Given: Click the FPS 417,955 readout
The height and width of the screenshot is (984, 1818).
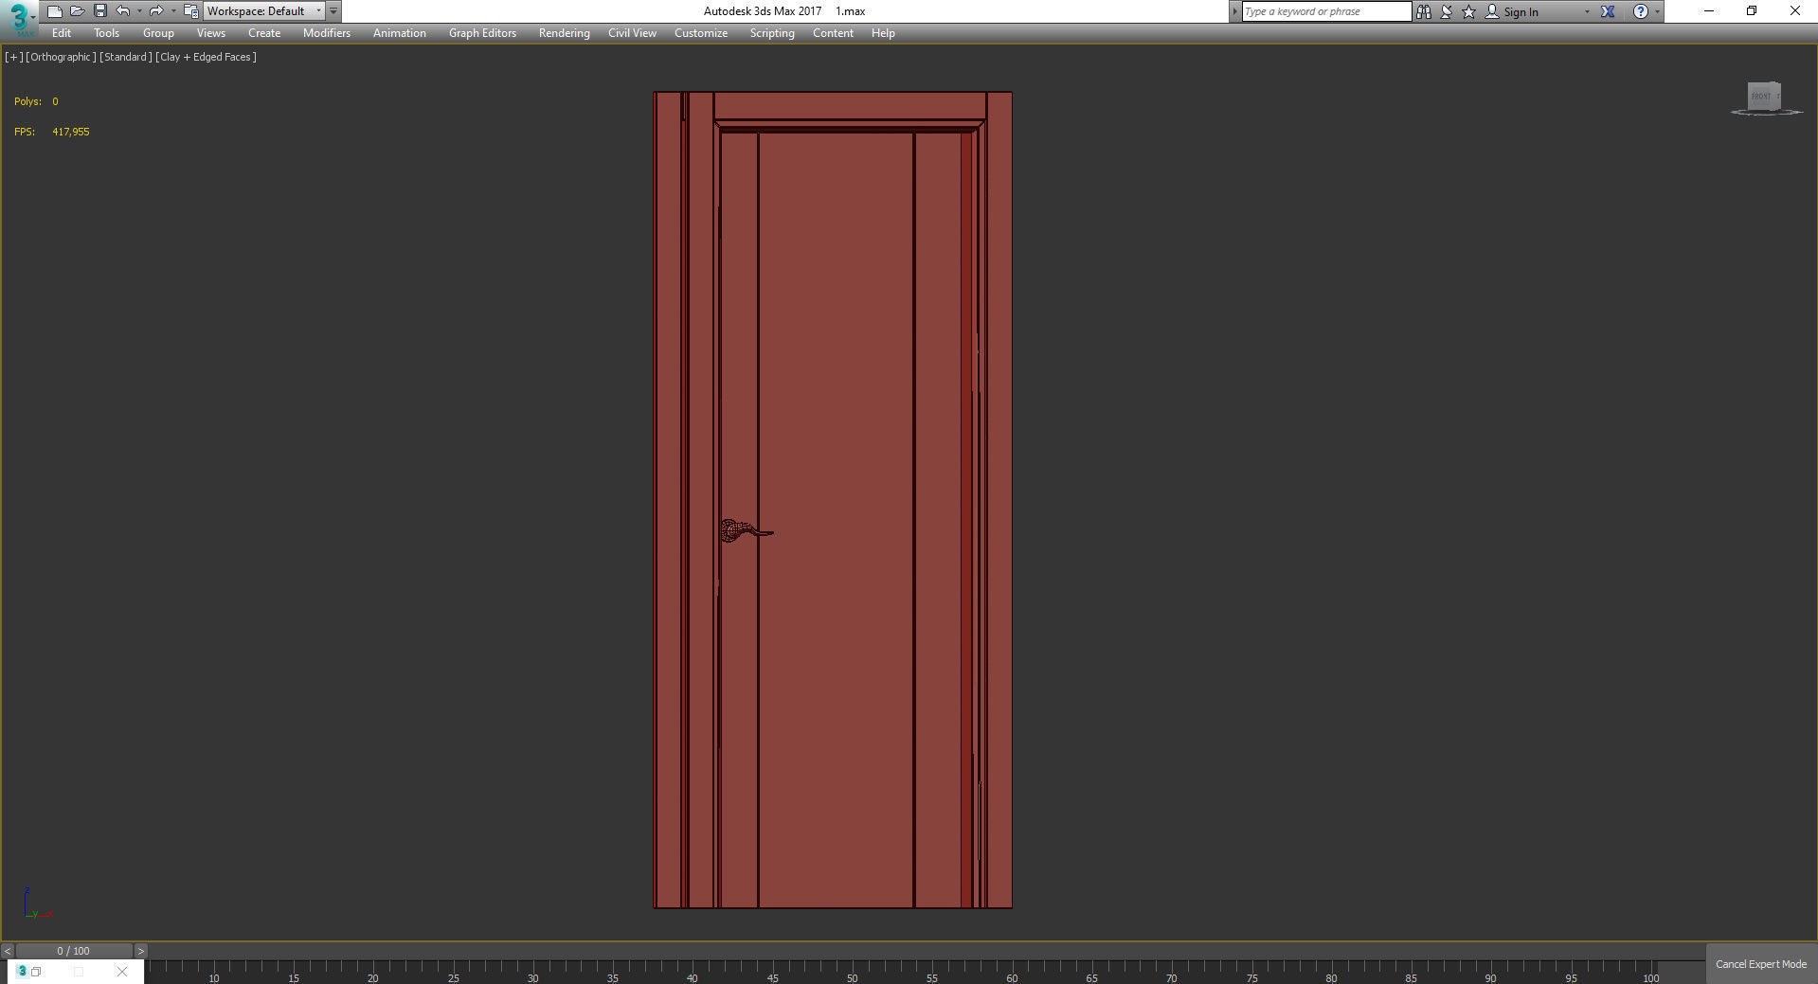Looking at the screenshot, I should [52, 132].
